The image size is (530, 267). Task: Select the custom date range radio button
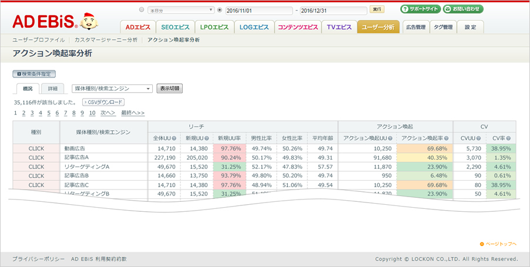220,10
